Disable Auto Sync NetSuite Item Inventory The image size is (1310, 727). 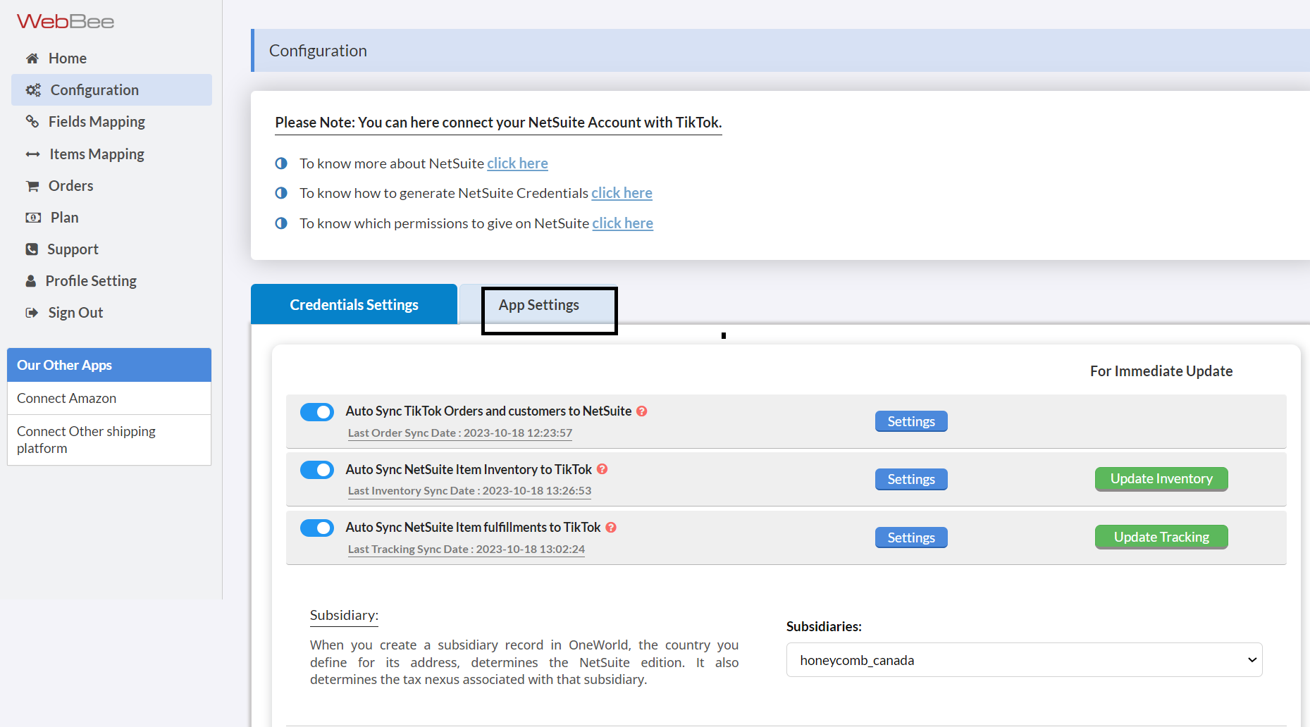coord(317,470)
